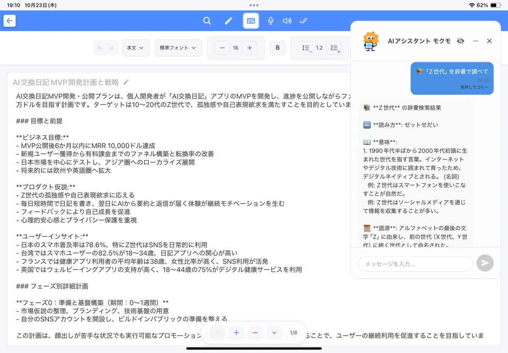The height and width of the screenshot is (353, 508).
Task: Go to previous page with up chevron
Action: pyautogui.click(x=218, y=333)
